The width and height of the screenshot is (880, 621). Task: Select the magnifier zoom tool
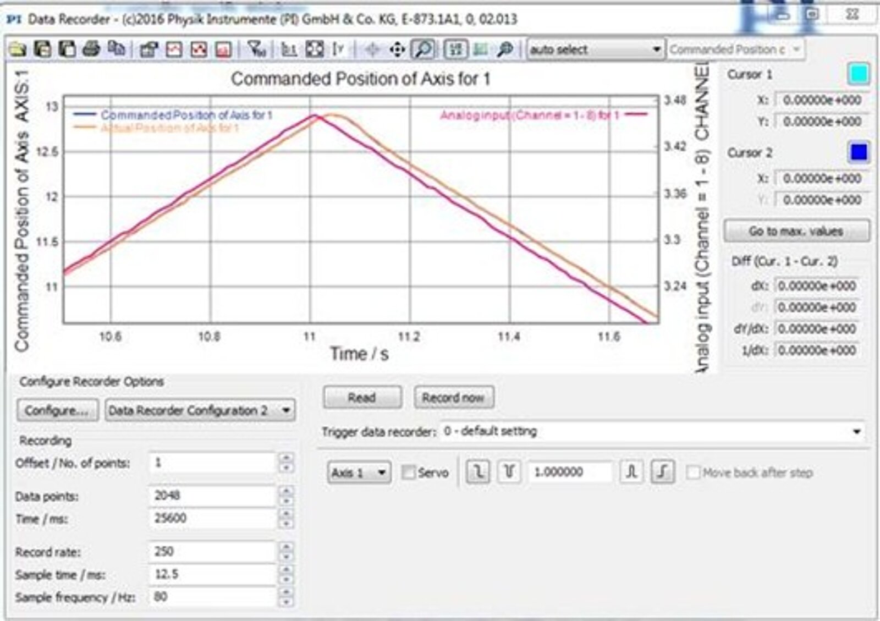[423, 50]
